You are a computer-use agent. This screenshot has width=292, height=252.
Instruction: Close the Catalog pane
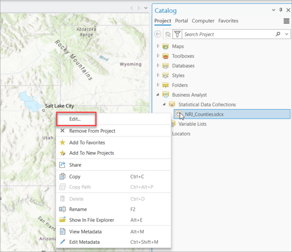coord(288,10)
